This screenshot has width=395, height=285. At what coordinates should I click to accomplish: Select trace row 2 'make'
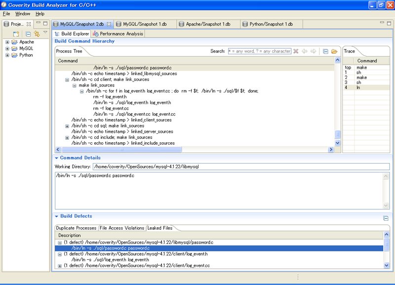tap(366, 78)
